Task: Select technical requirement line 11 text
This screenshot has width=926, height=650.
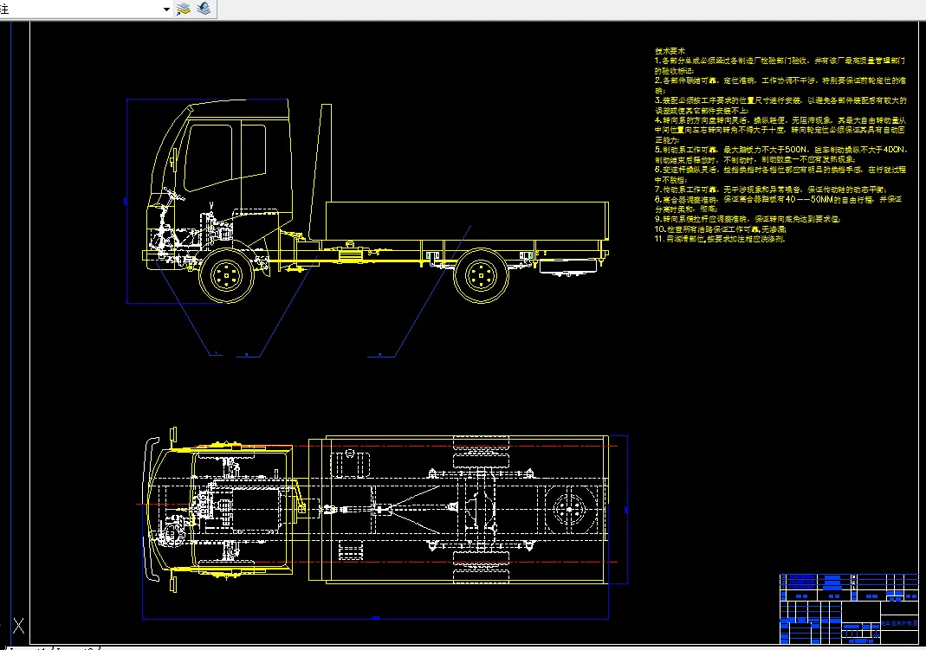Action: pos(720,239)
